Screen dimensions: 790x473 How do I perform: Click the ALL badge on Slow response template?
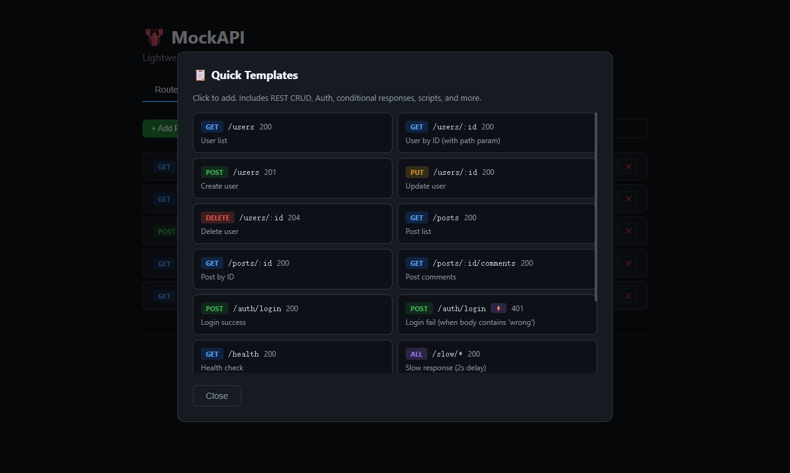pyautogui.click(x=416, y=354)
